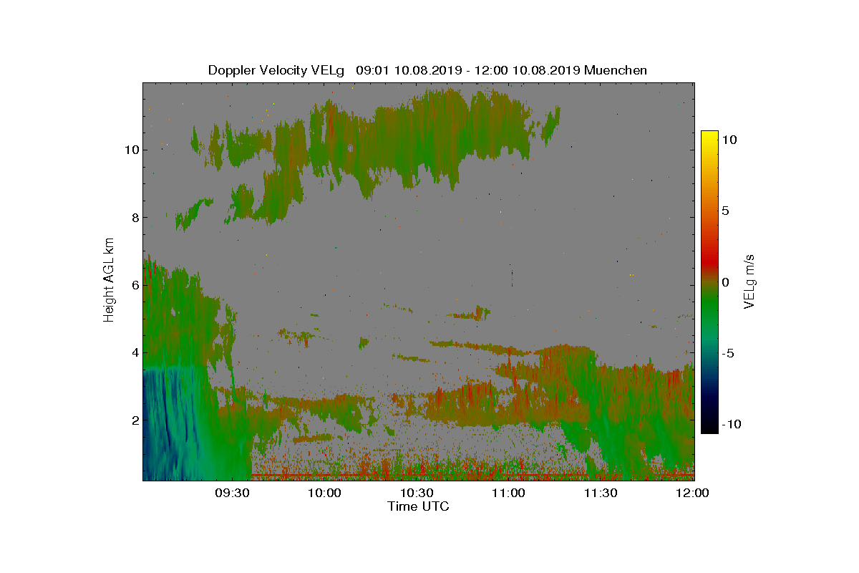Click the height tick label '4'
Screen dimensions: 859x573
pos(134,352)
